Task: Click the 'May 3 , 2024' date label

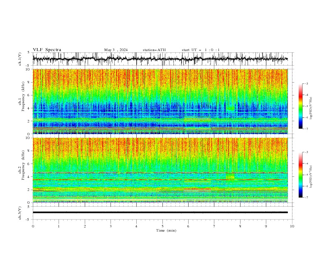Action: pos(116,50)
